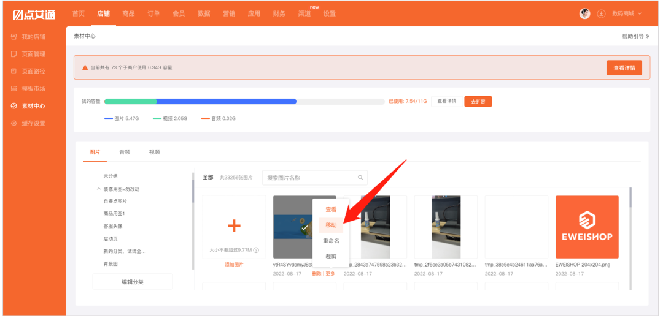Select 新的分类，试试全... category
This screenshot has height=318, width=663.
[x=124, y=251]
